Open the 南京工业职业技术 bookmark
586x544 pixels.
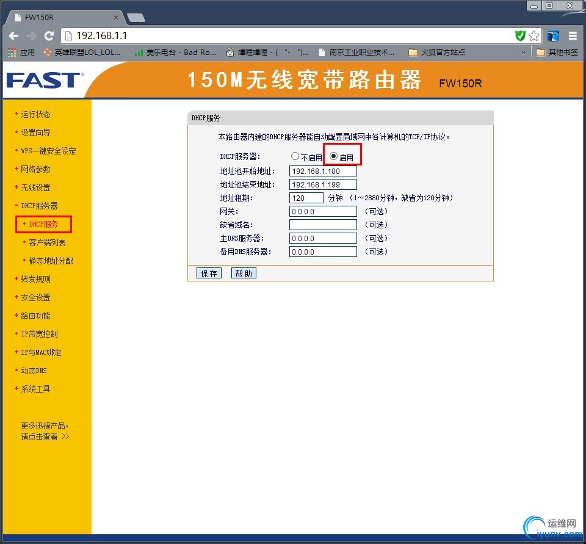pyautogui.click(x=356, y=53)
